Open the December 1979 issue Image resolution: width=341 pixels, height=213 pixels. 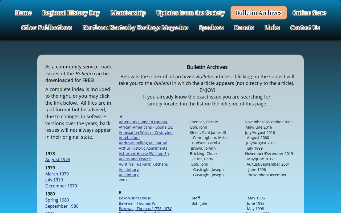pyautogui.click(x=61, y=186)
